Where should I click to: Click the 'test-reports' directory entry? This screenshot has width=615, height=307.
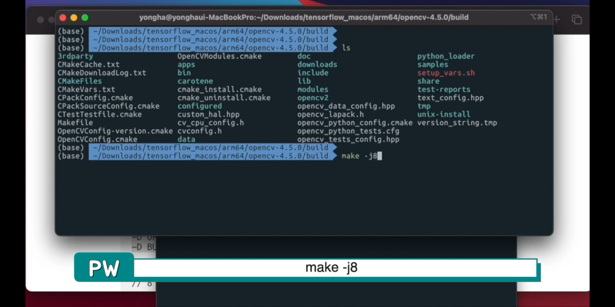[x=444, y=89]
